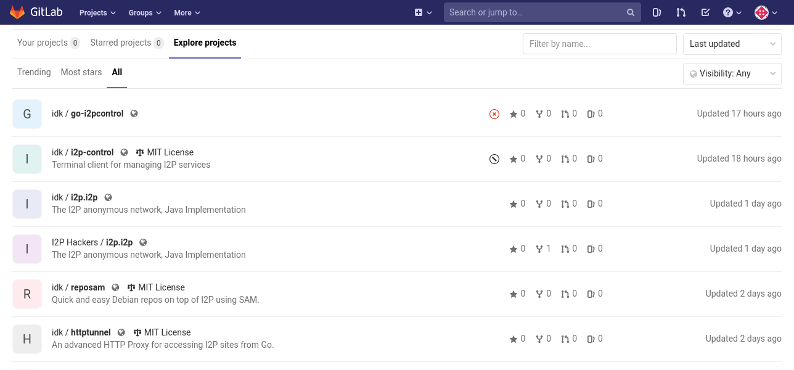The width and height of the screenshot is (794, 370).
Task: Open the idk / go-i2pcontrol project
Action: 88,113
